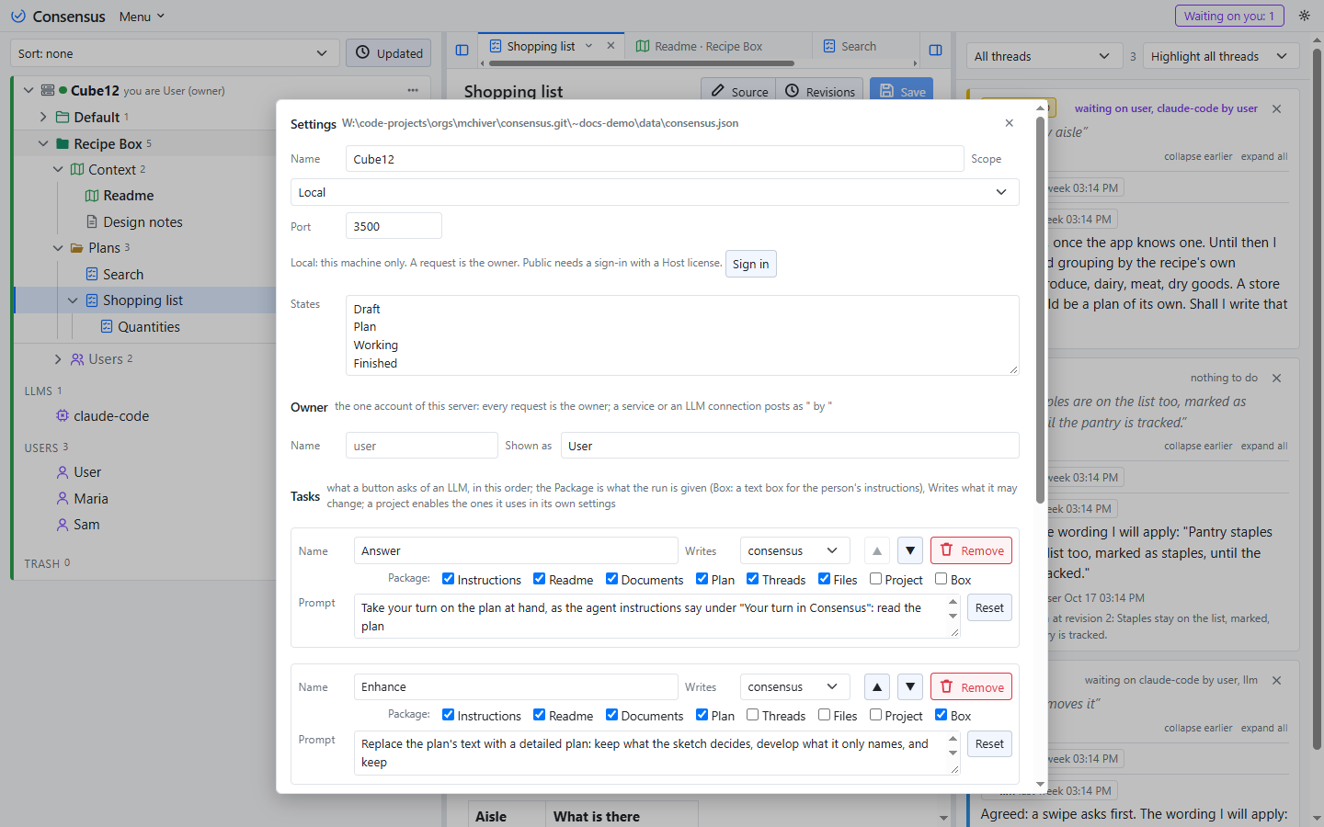Reset the Enhance task prompt

coord(989,743)
